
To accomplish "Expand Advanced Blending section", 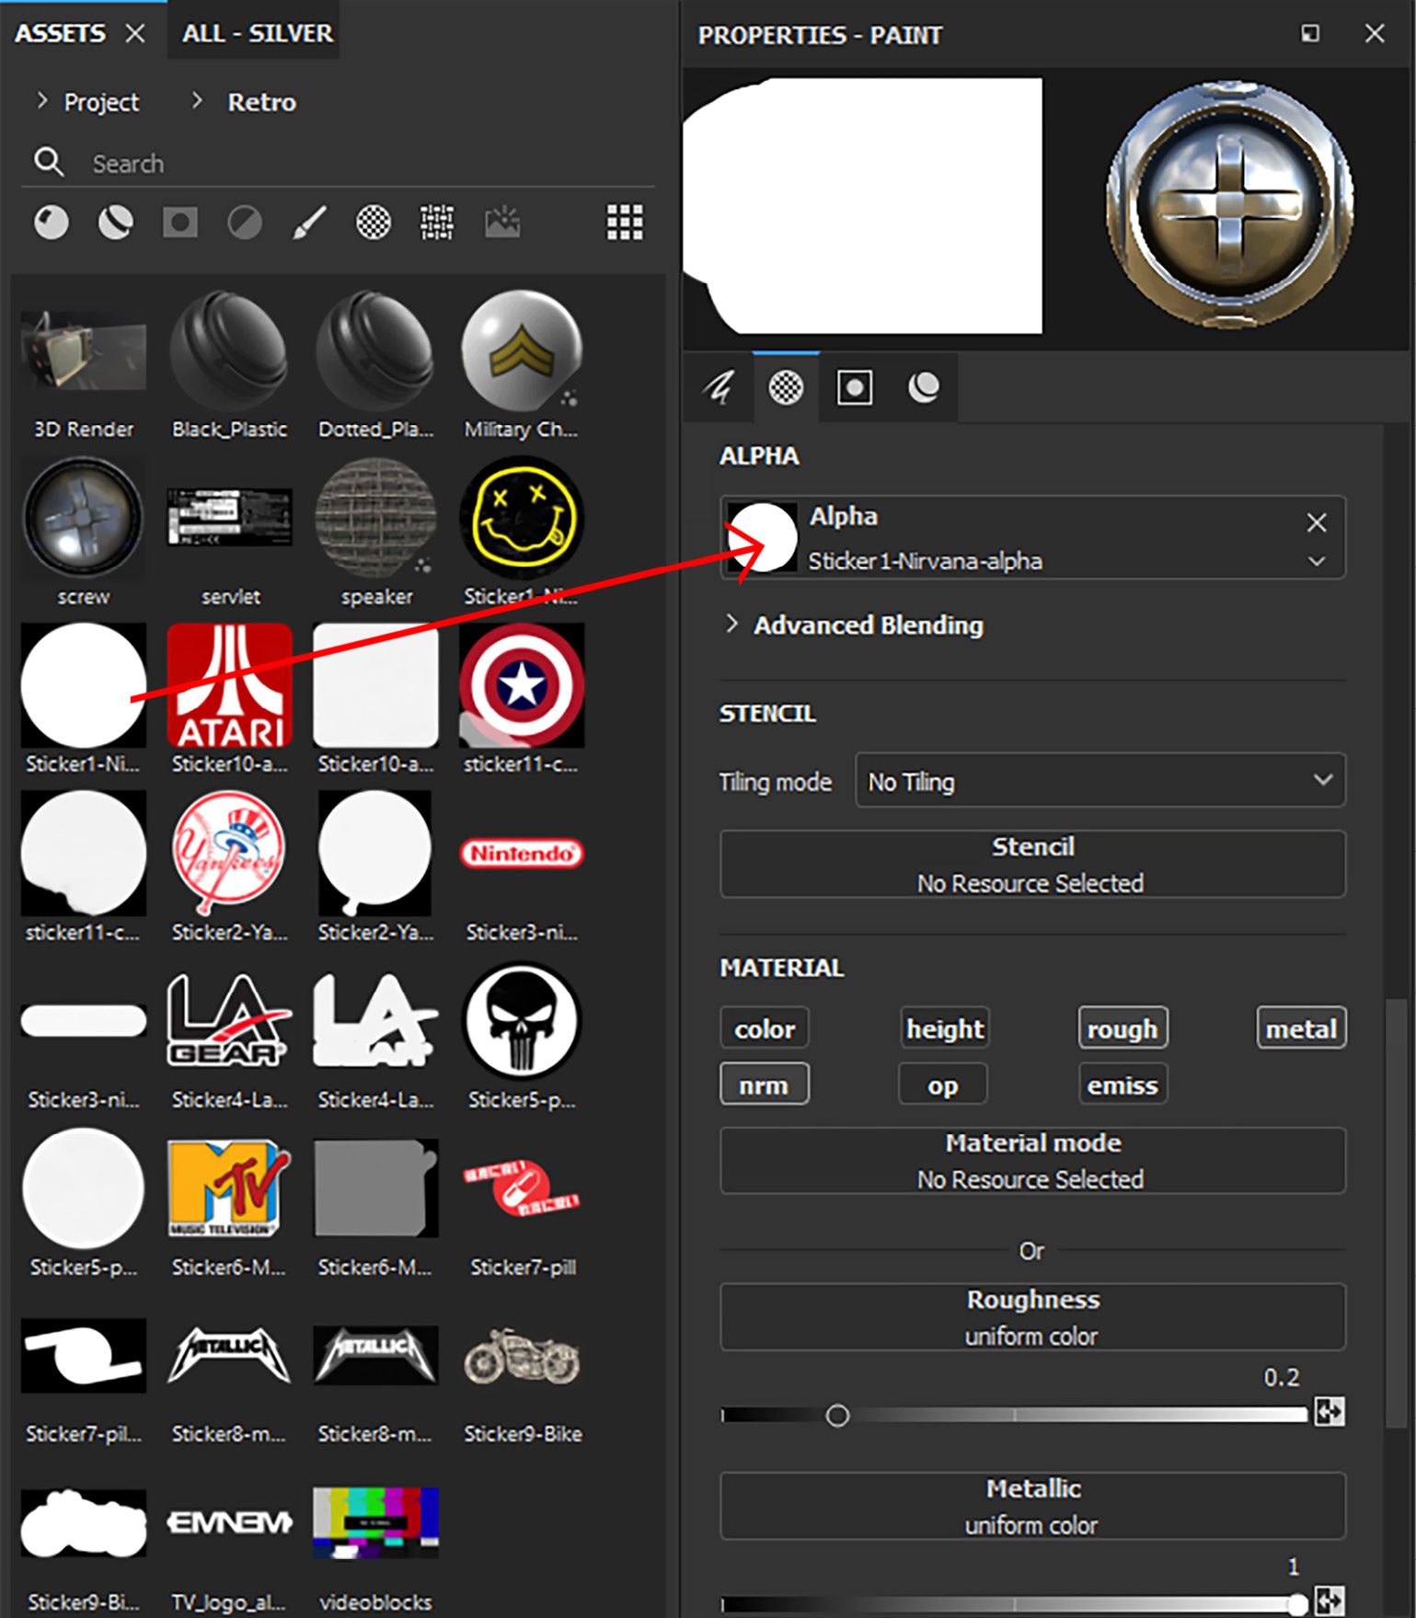I will point(731,625).
